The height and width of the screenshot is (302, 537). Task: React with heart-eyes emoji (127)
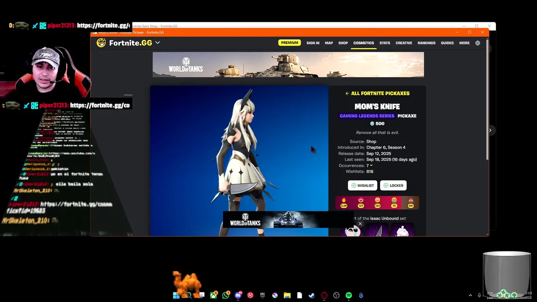click(x=361, y=203)
